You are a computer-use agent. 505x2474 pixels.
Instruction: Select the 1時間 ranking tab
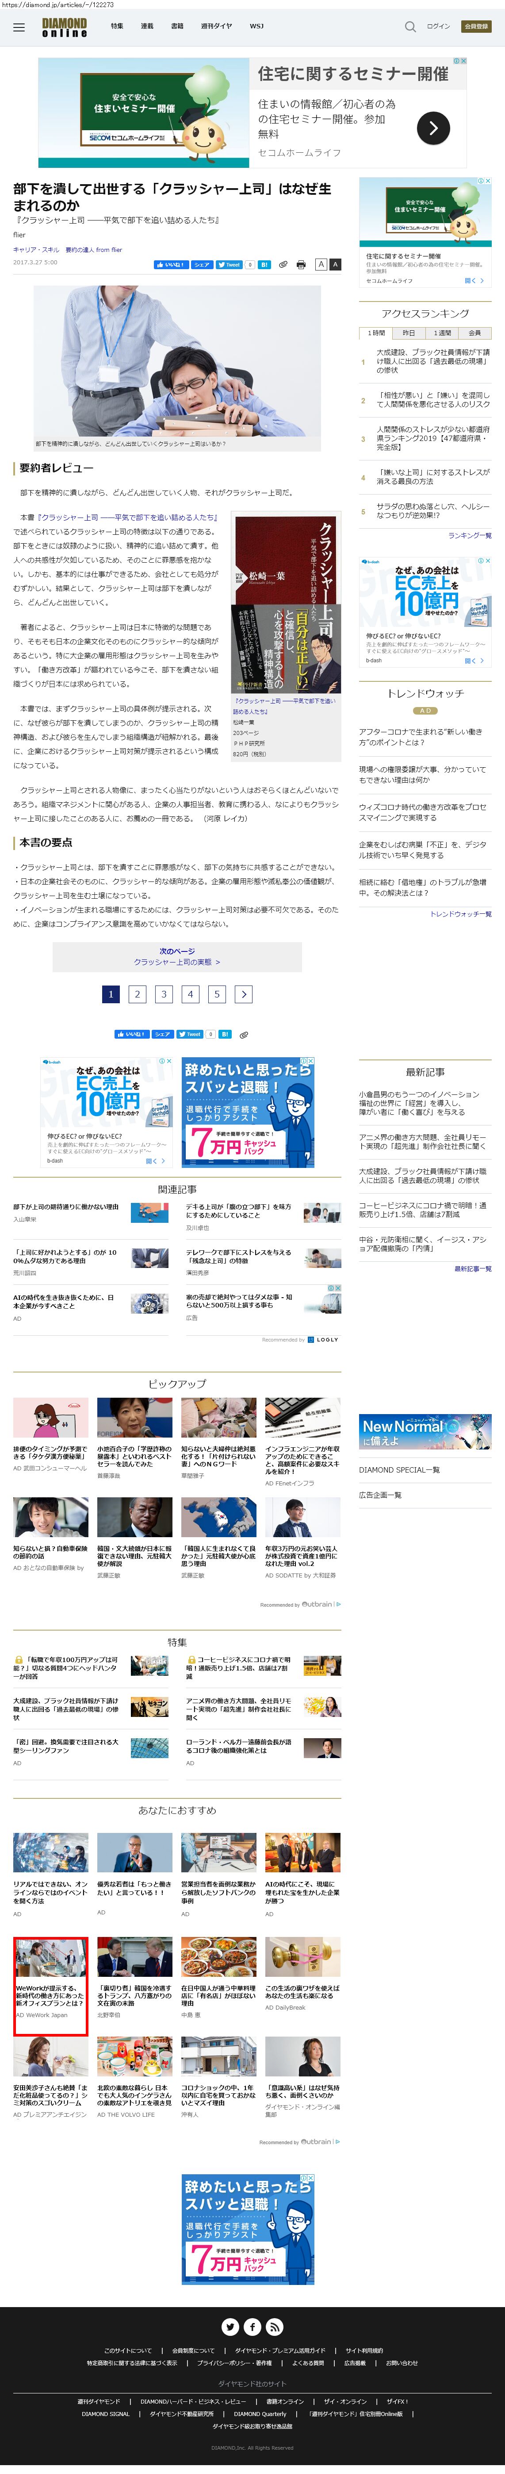(x=376, y=333)
